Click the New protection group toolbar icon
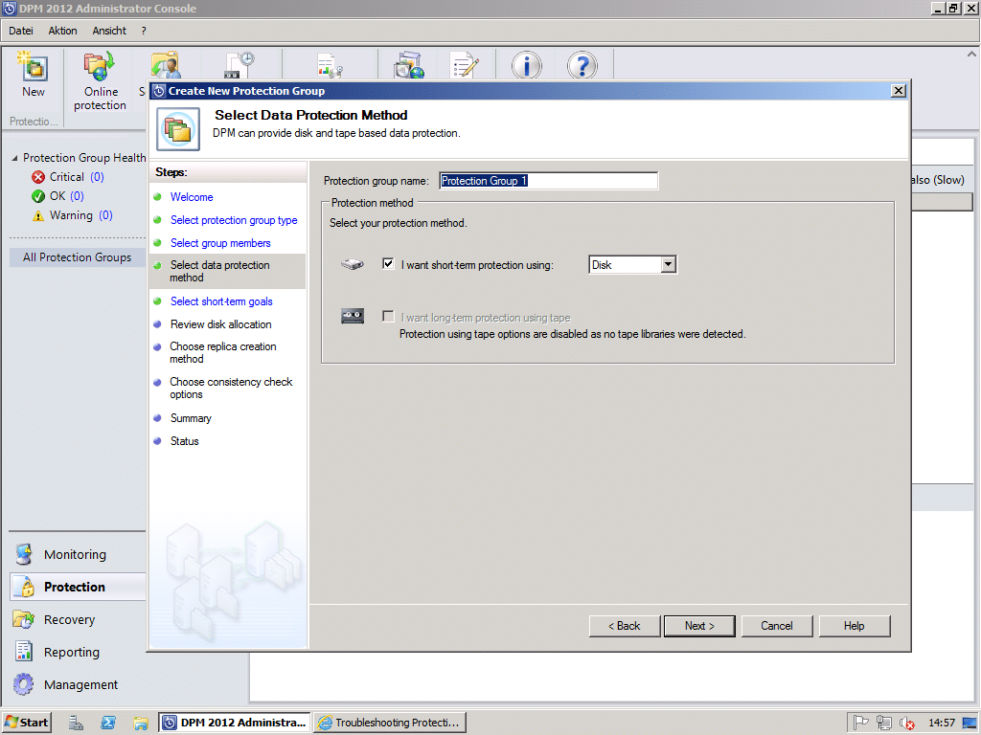Screen dimensions: 981x735 coord(34,68)
